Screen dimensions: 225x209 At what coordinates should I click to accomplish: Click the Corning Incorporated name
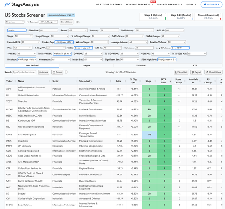point(28,151)
